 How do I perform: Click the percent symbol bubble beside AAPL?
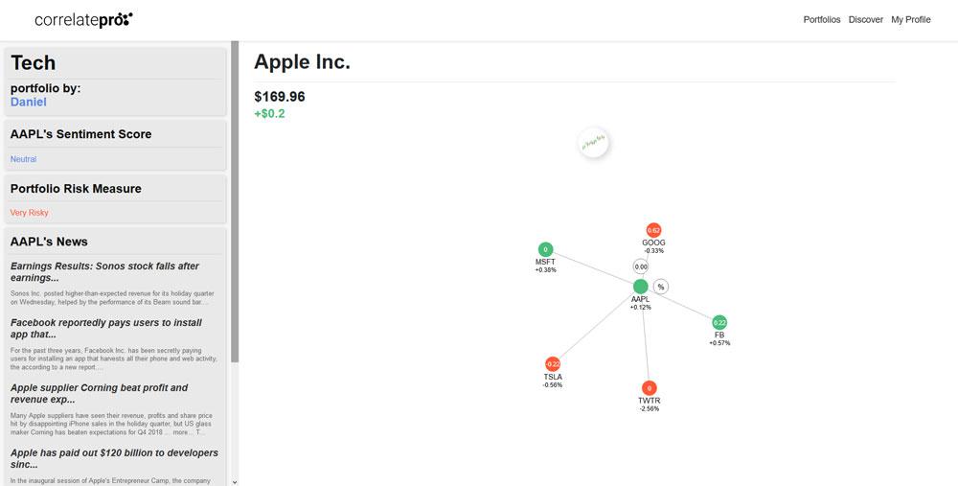point(661,287)
